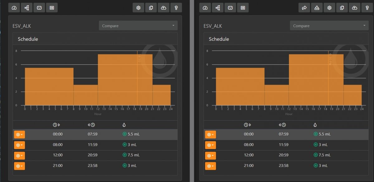
Task: Open gear dropdown for 21:00 row, right panel
Action: click(x=210, y=166)
